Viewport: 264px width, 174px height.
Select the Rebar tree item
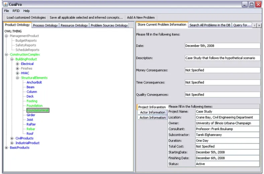(31, 129)
